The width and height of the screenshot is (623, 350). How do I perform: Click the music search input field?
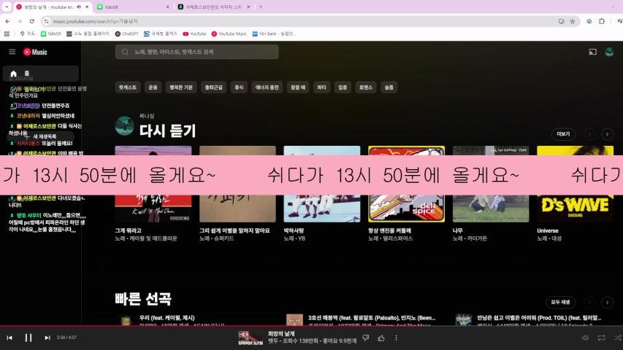(x=197, y=52)
